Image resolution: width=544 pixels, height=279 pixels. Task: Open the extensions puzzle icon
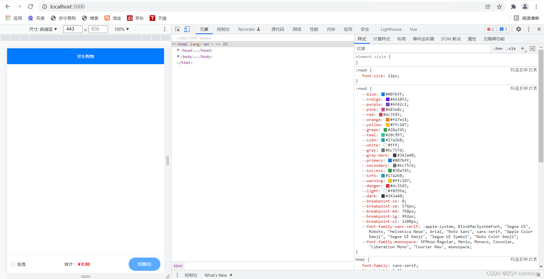coord(513,7)
